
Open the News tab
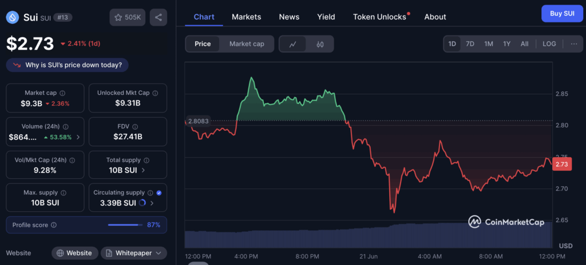289,17
